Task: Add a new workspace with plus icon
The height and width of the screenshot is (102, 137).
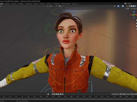Action: (x=78, y=4)
